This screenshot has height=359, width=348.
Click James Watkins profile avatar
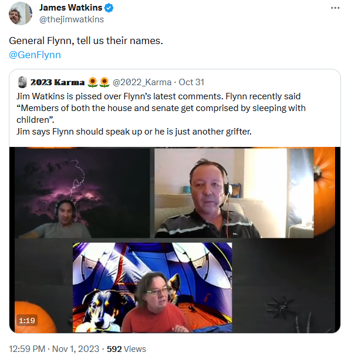coord(20,14)
